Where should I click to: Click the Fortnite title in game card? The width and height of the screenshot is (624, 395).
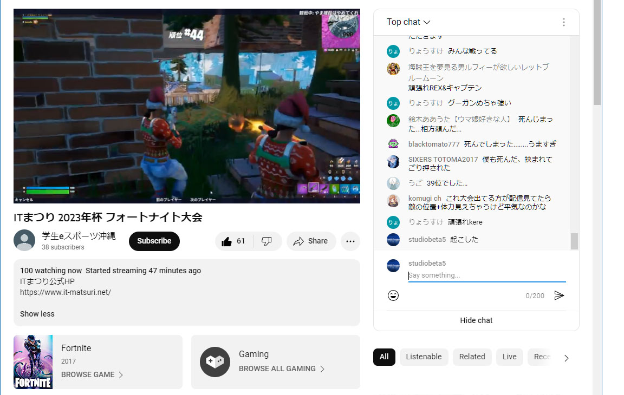(x=76, y=348)
